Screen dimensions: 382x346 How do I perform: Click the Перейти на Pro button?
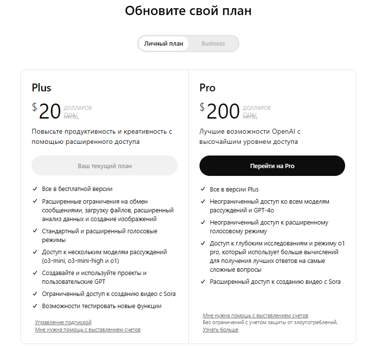click(x=272, y=166)
